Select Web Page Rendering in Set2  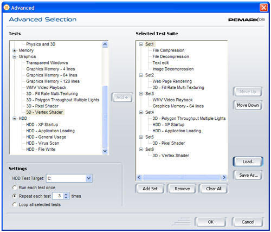(172, 81)
